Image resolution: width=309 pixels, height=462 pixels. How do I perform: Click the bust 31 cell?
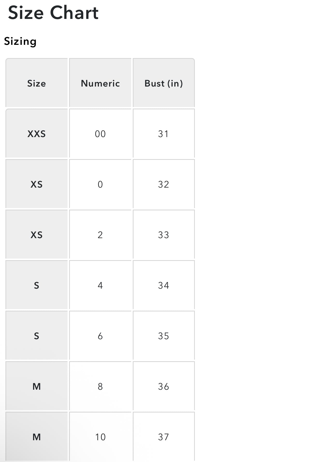[164, 133]
